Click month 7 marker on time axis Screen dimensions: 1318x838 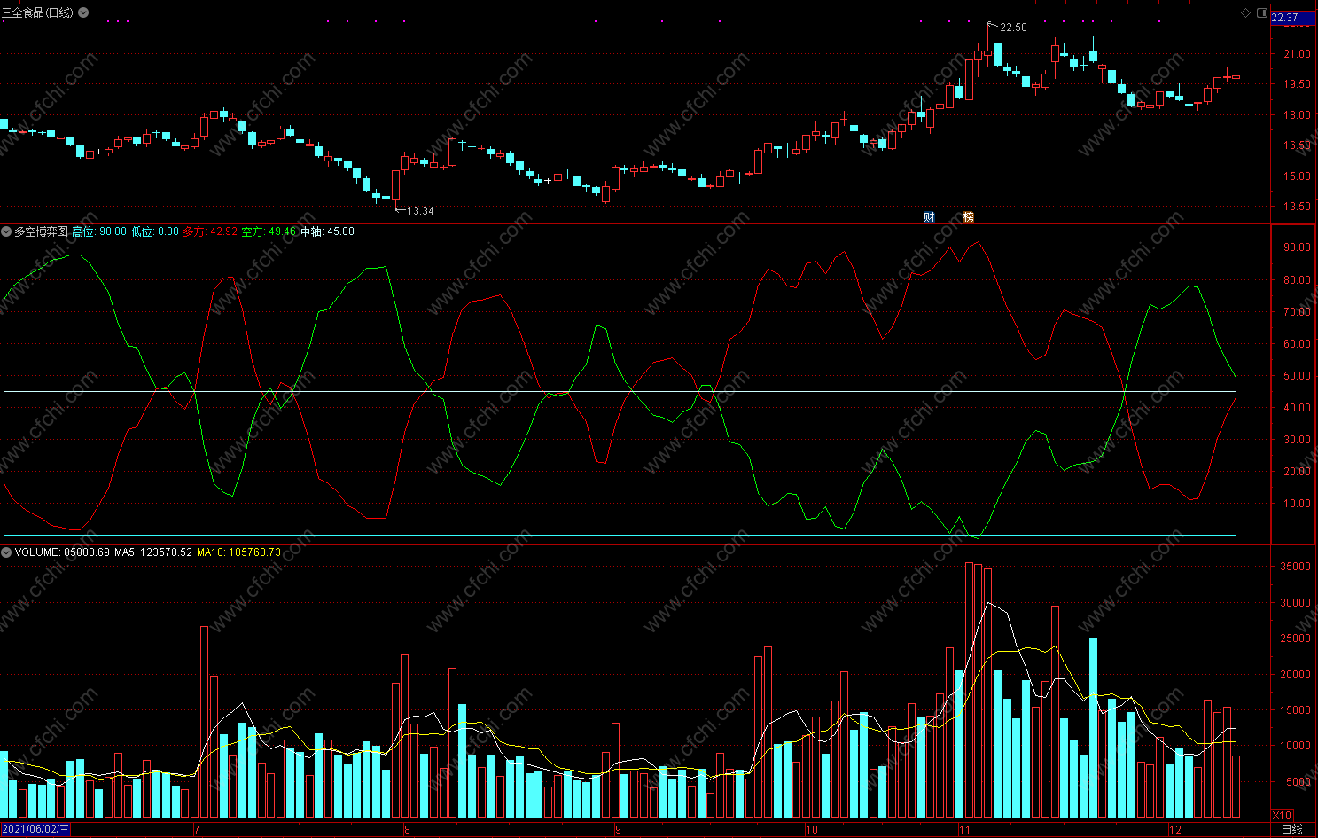click(x=197, y=830)
